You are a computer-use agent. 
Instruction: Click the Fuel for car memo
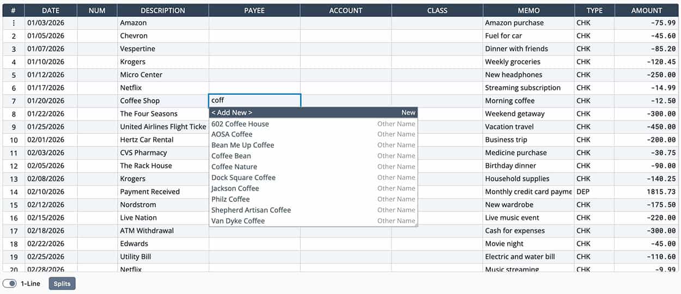pyautogui.click(x=528, y=36)
